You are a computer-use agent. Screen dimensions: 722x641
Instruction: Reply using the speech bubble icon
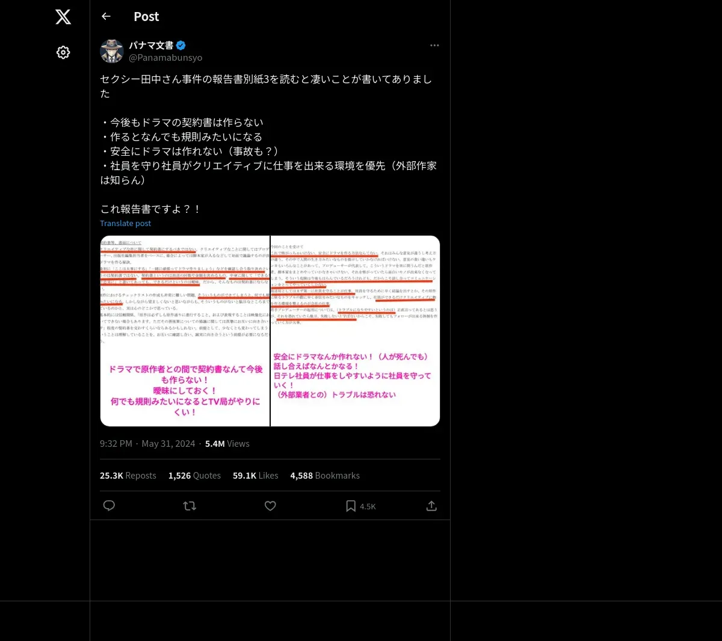tap(109, 506)
